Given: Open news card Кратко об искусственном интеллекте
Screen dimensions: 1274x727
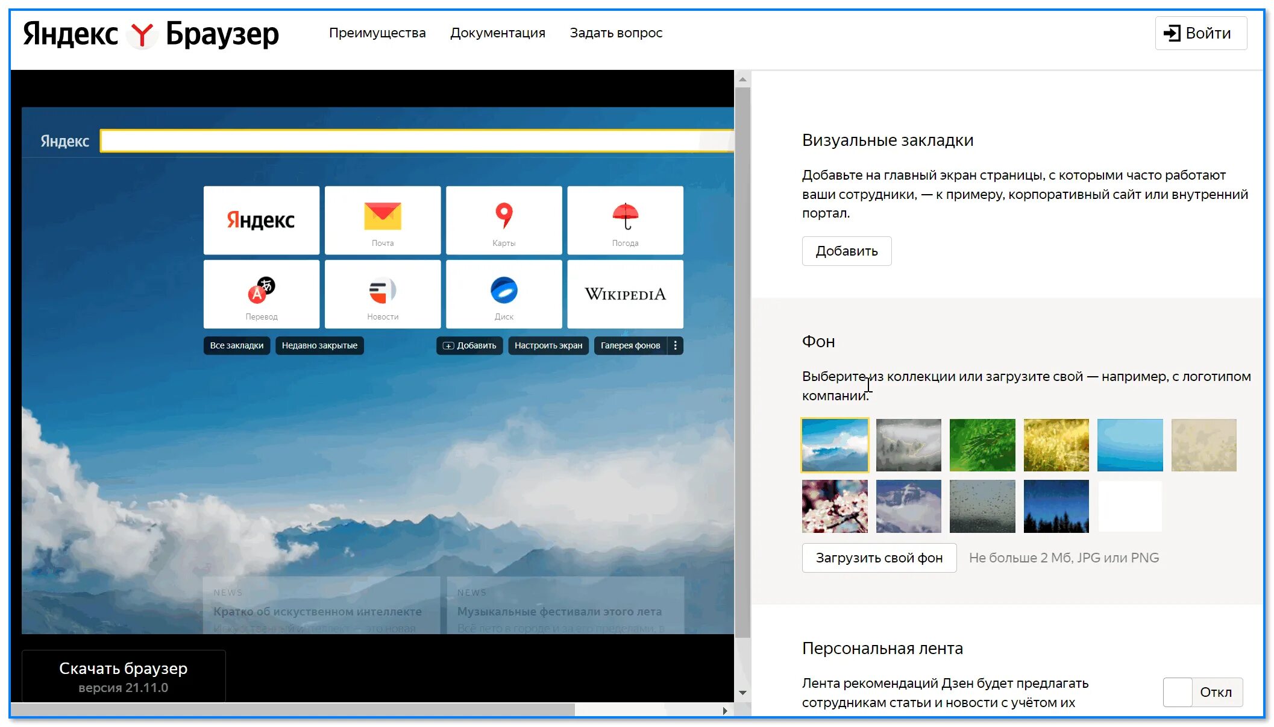Looking at the screenshot, I should (321, 606).
